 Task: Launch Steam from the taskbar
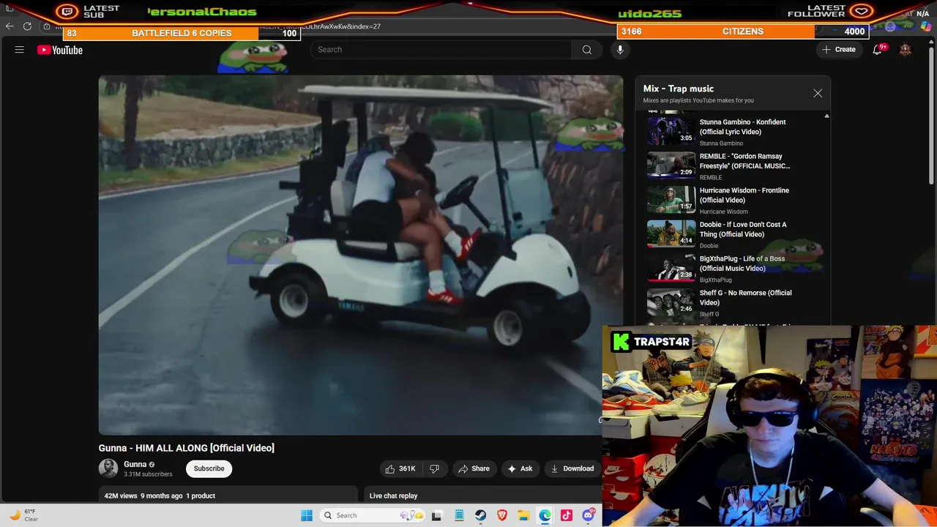tap(480, 515)
